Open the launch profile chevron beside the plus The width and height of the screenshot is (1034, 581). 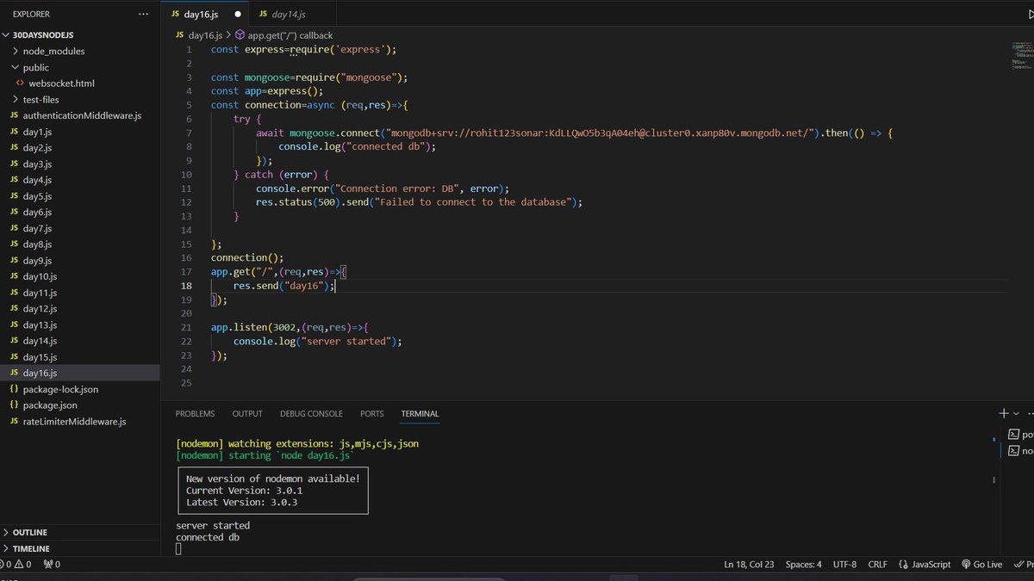(x=1017, y=414)
